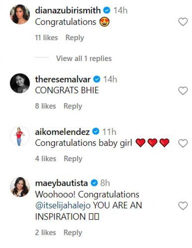192x248 pixels.
Task: Reply to theresemalvar's comment
Action: point(73,106)
